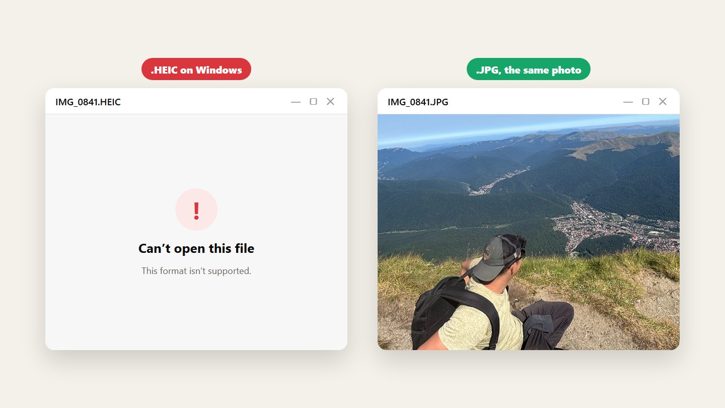Maximize the IMG_0841.HEIC window

(x=313, y=102)
